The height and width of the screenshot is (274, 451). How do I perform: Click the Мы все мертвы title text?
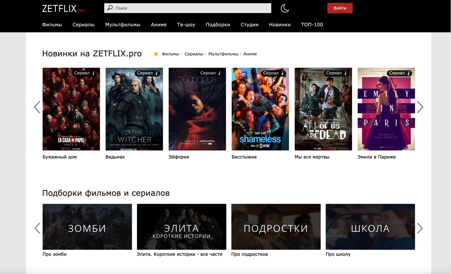point(312,157)
